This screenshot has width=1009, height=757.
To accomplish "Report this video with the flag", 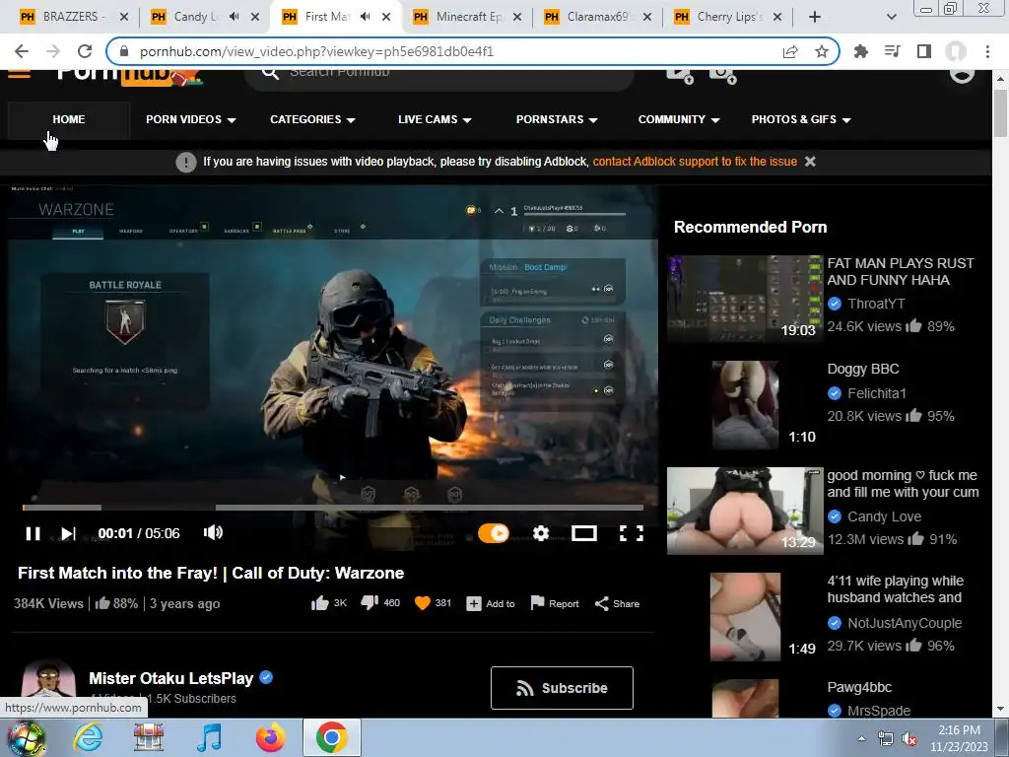I will pyautogui.click(x=555, y=603).
